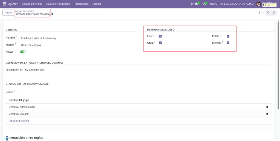Image resolution: width=280 pixels, height=141 pixels.
Task: Click the vertical scrollbar of the form
Action: coord(278,65)
